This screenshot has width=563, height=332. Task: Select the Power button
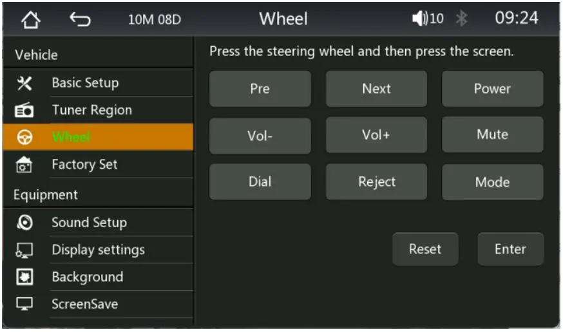click(492, 89)
